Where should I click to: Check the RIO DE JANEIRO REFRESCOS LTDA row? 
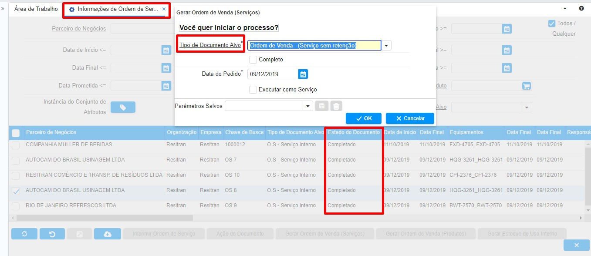coord(16,206)
